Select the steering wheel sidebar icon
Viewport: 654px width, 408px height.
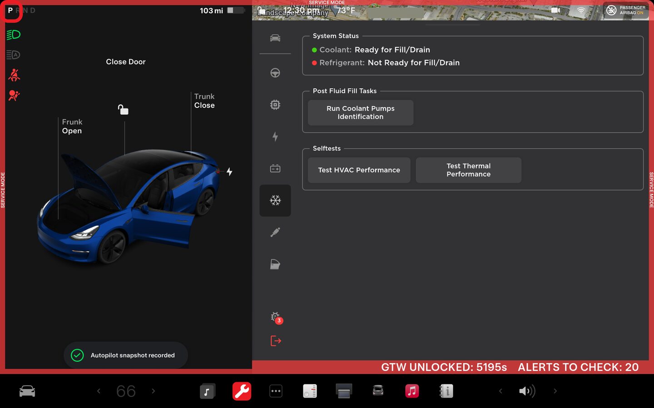(x=275, y=73)
